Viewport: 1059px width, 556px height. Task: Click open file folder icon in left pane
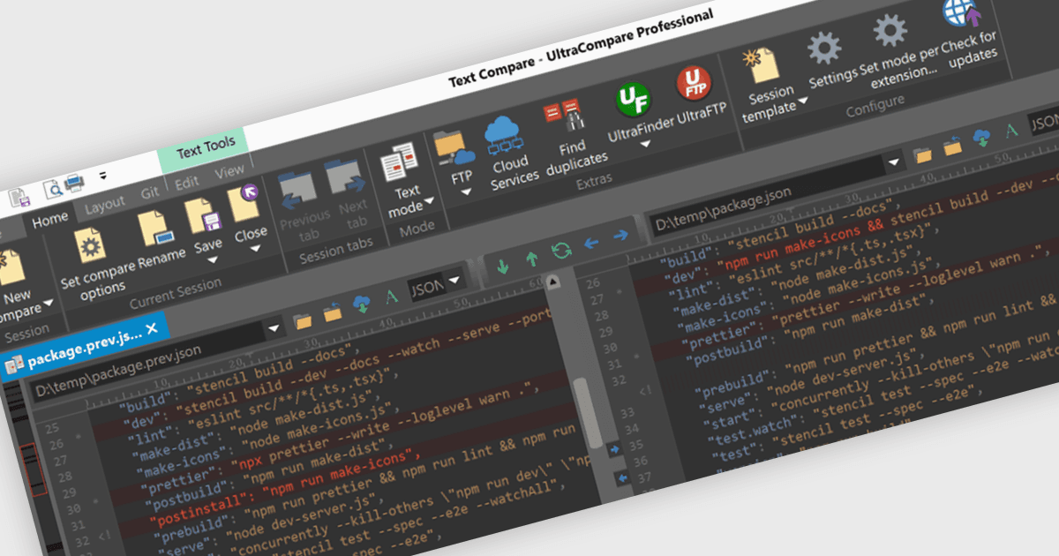pos(303,321)
